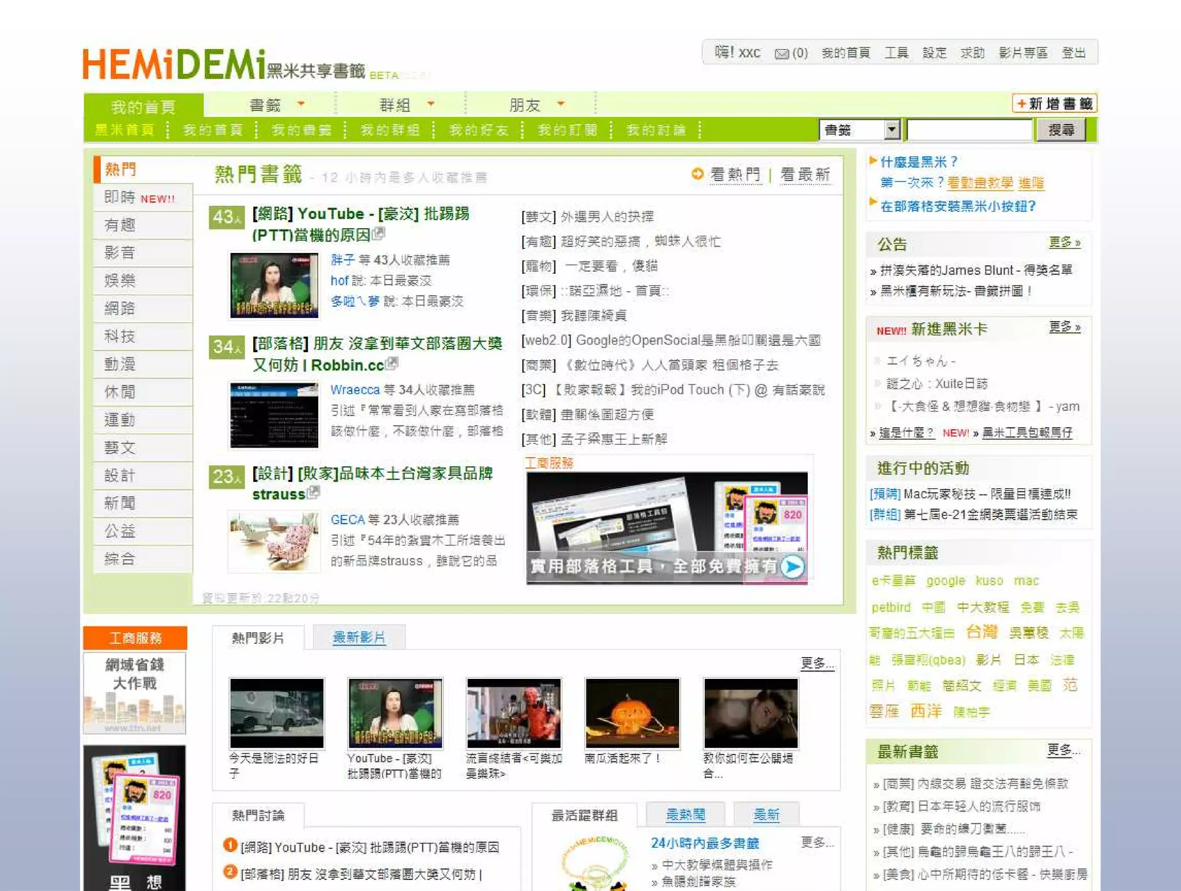Expand the 朋友 menu arrow in the top navigation

tap(561, 104)
